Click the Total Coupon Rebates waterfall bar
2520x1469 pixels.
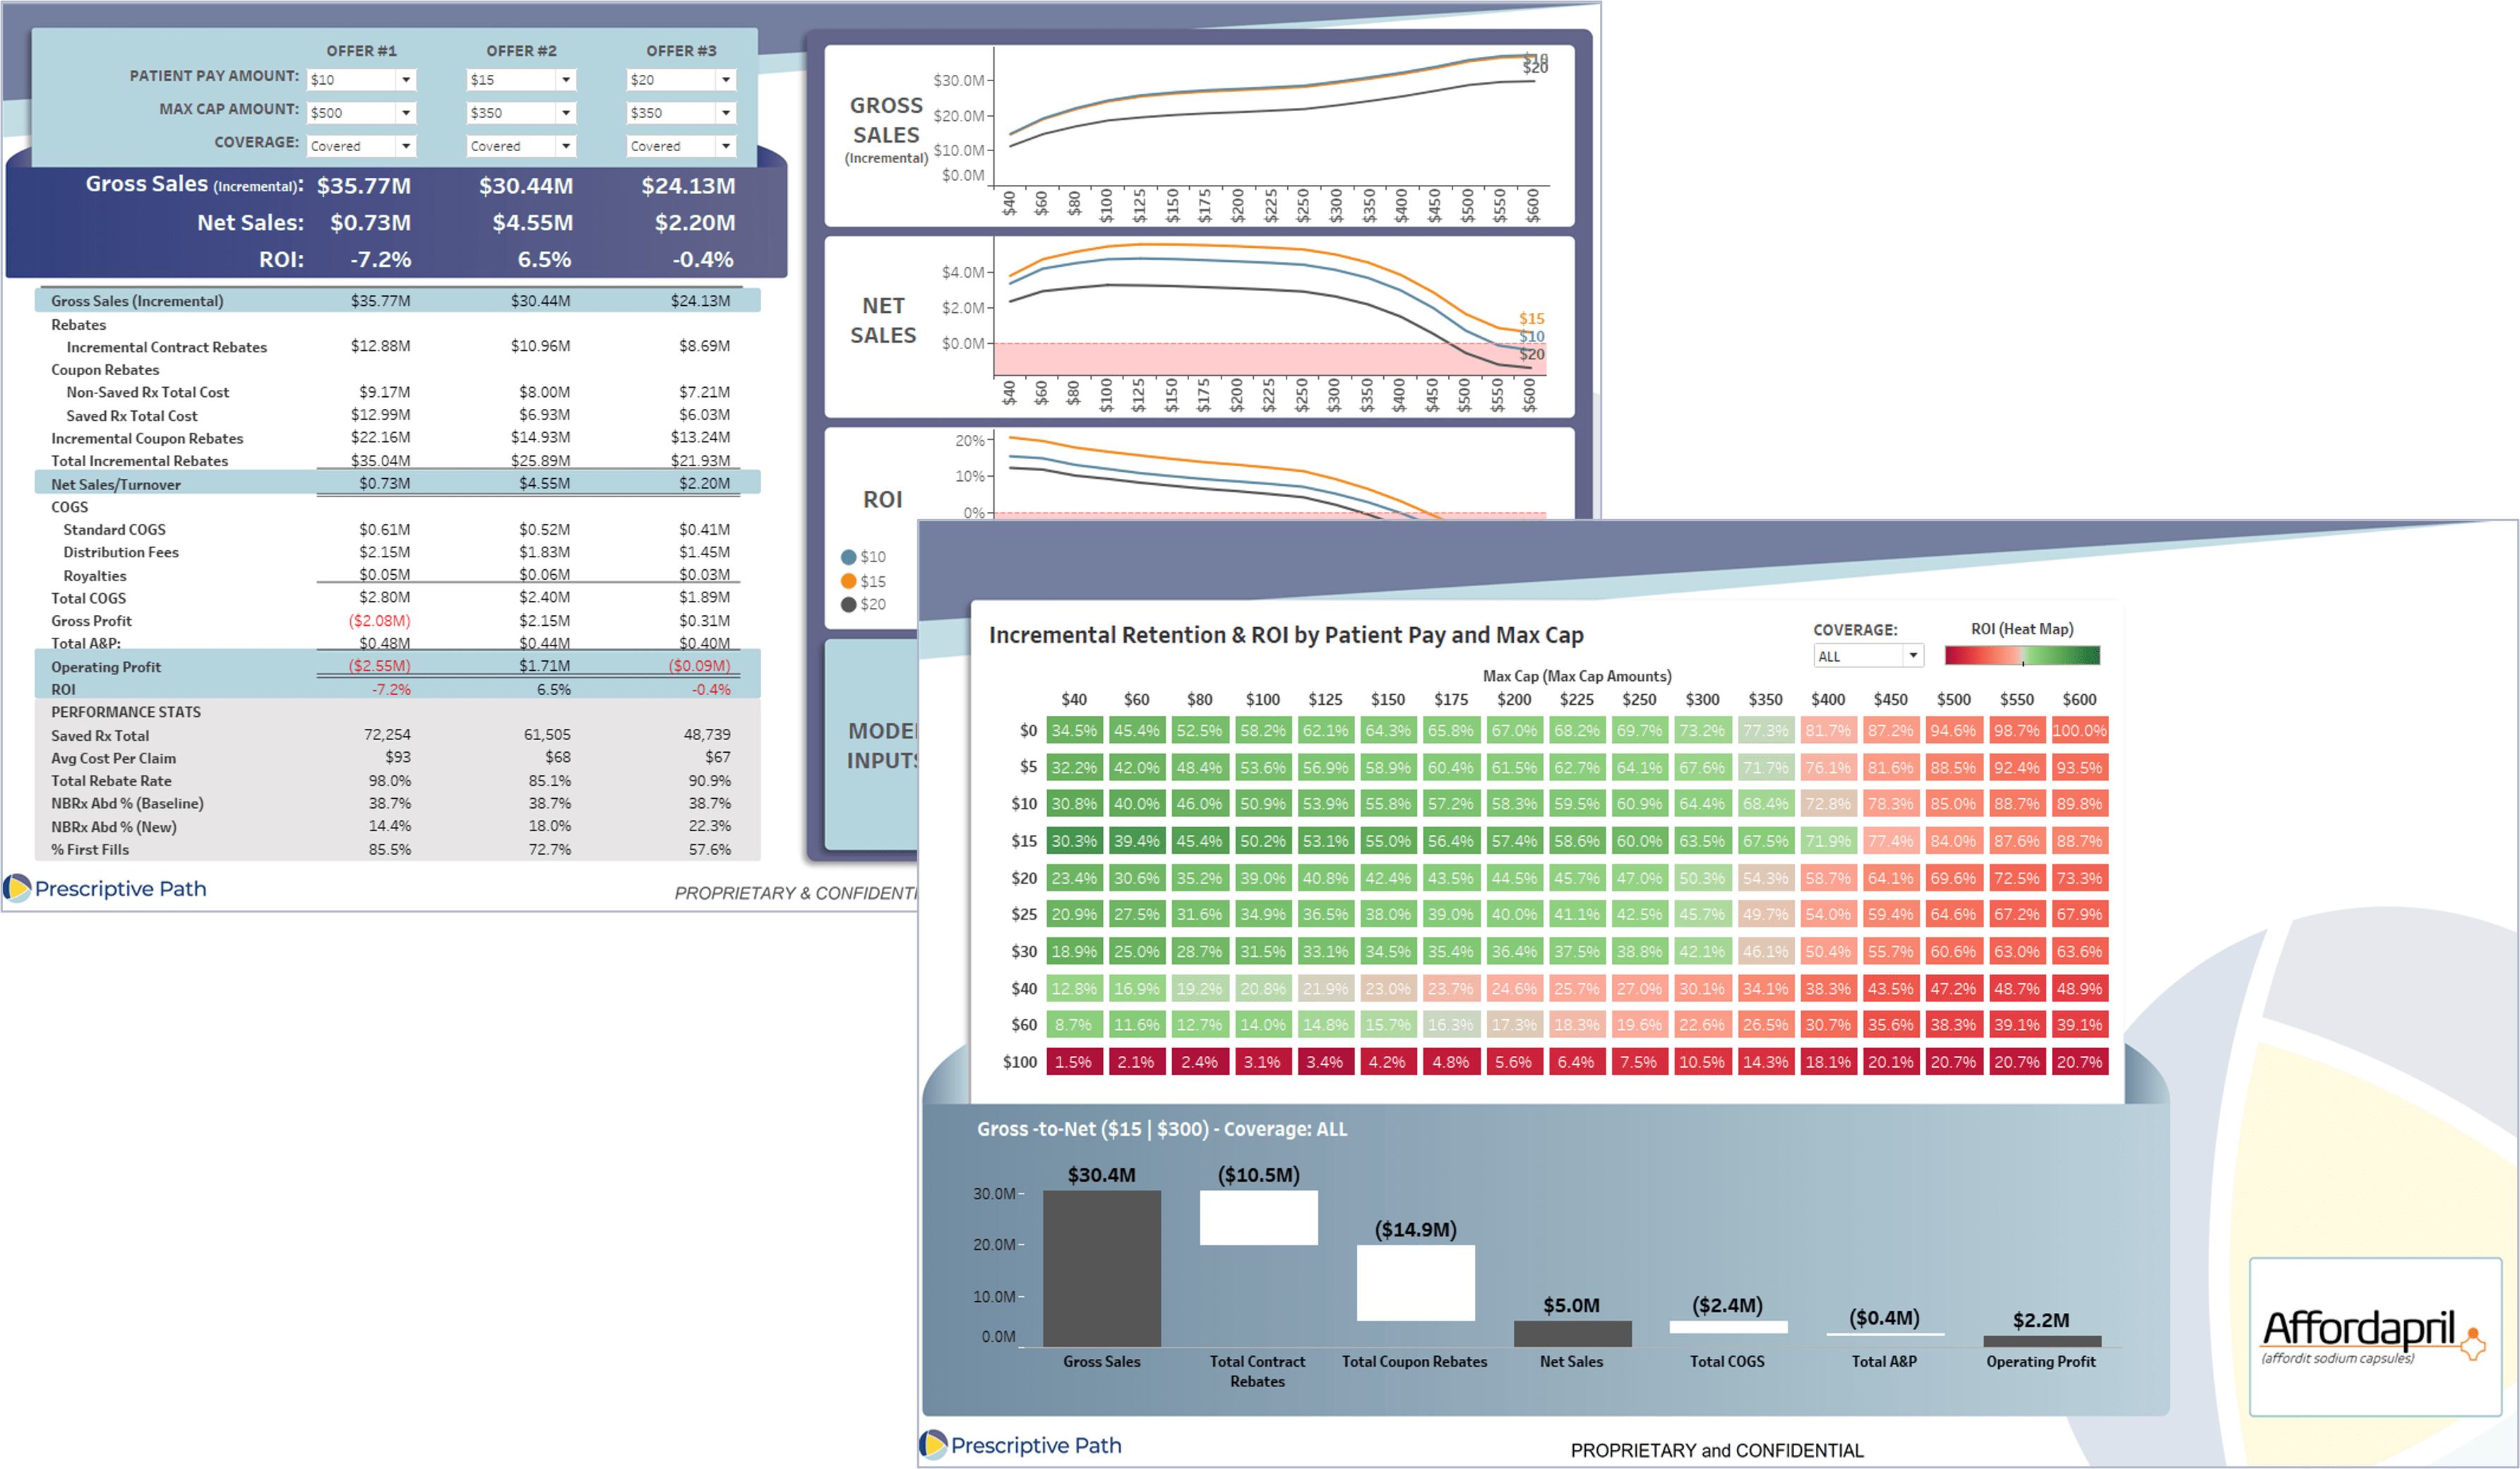click(1414, 1282)
